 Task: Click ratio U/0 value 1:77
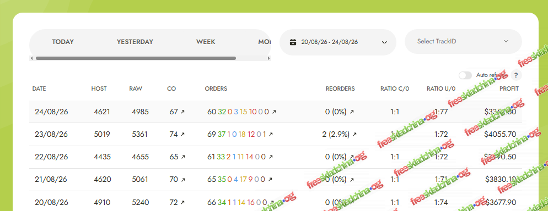[x=441, y=112]
